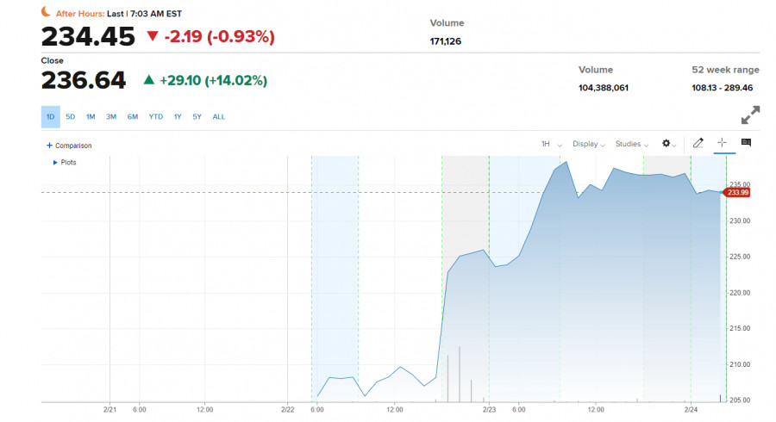
Task: Open the Display dropdown menu
Action: click(588, 144)
